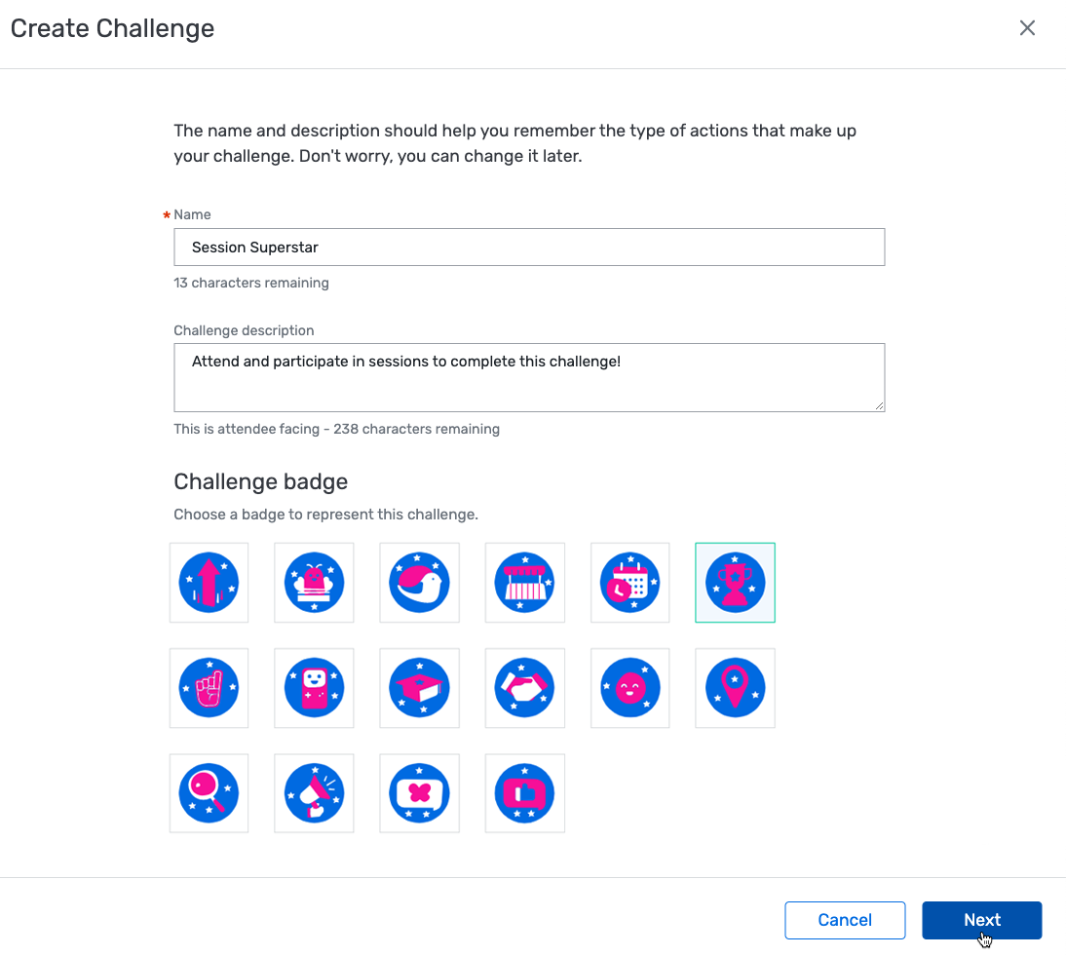Choose the ticket booth badge
This screenshot has width=1066, height=956.
pyautogui.click(x=524, y=583)
